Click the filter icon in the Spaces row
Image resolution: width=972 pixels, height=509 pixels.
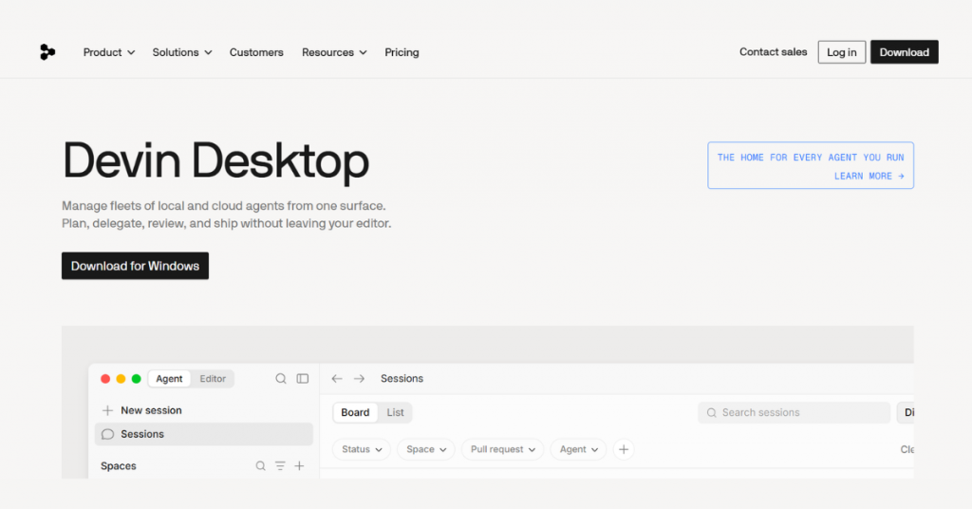click(280, 465)
